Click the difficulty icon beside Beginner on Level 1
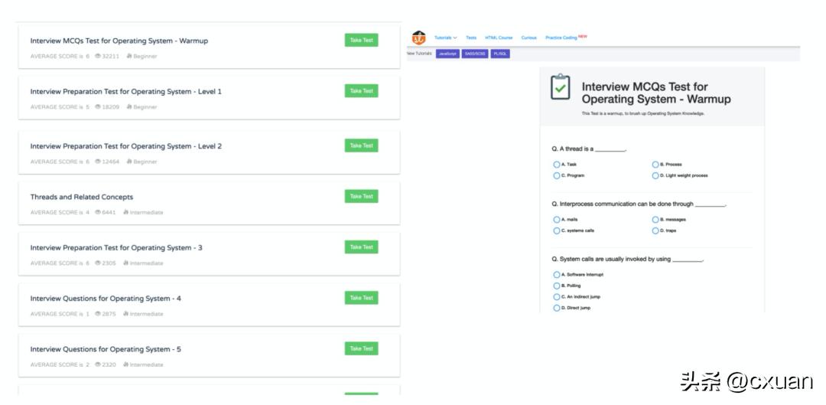Image resolution: width=826 pixels, height=405 pixels. tap(129, 107)
